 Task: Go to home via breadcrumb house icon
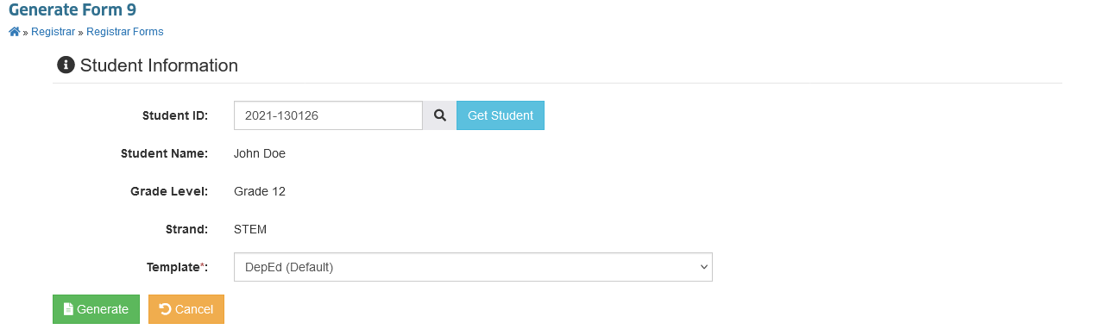[14, 32]
